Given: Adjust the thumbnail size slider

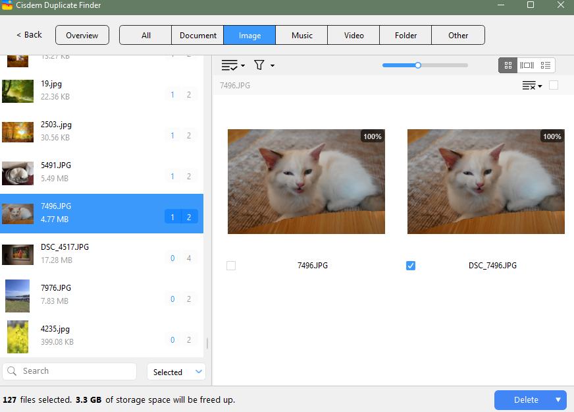Looking at the screenshot, I should click(417, 65).
